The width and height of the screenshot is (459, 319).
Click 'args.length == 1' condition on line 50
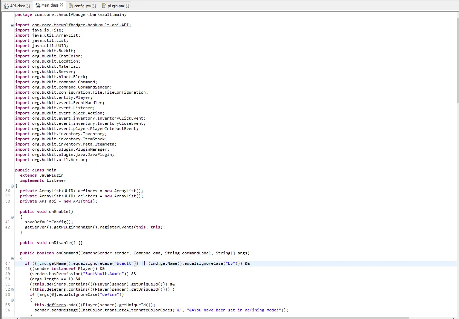(x=51, y=279)
